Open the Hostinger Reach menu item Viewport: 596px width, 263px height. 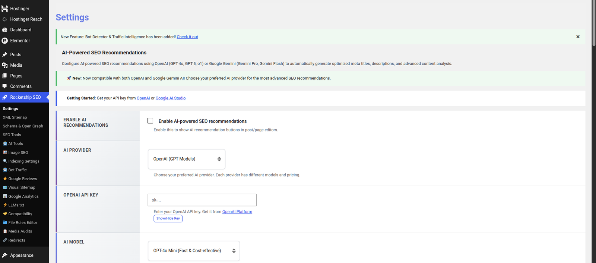coord(24,19)
